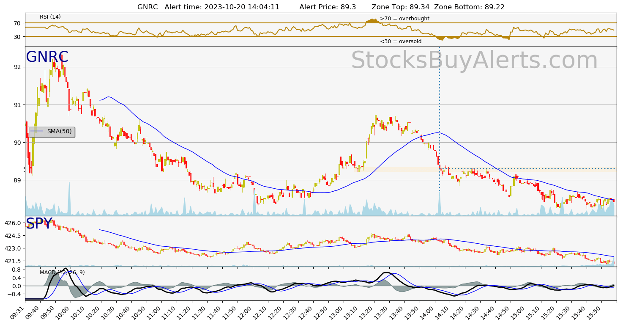This screenshot has width=623, height=325.
Task: Click 'Zone Bottom: 89.22' in the title
Action: 470,7
